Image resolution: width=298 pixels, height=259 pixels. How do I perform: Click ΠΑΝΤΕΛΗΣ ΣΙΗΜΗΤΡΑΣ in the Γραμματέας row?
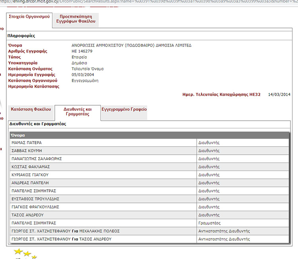[x=34, y=223]
